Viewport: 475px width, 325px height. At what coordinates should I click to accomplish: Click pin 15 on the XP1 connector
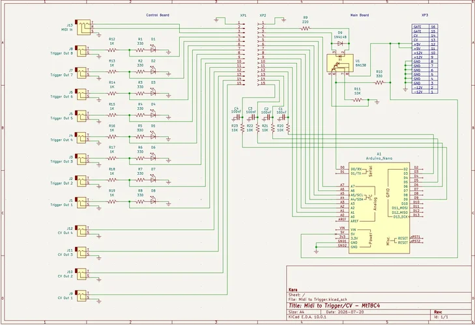click(x=239, y=83)
